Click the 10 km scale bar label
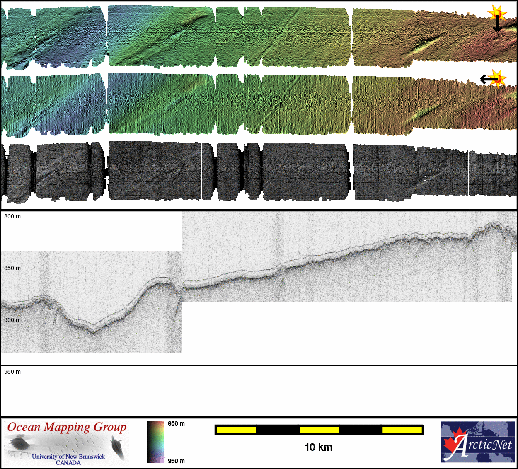 coord(318,447)
